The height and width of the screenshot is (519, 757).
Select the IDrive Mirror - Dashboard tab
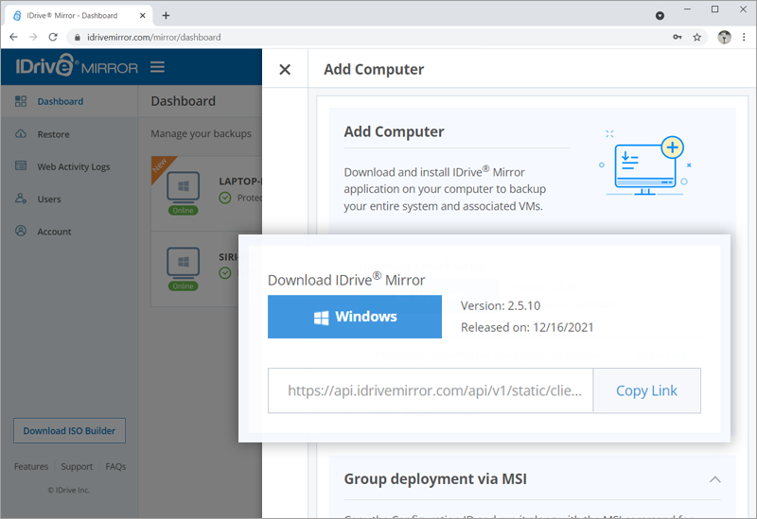[79, 15]
